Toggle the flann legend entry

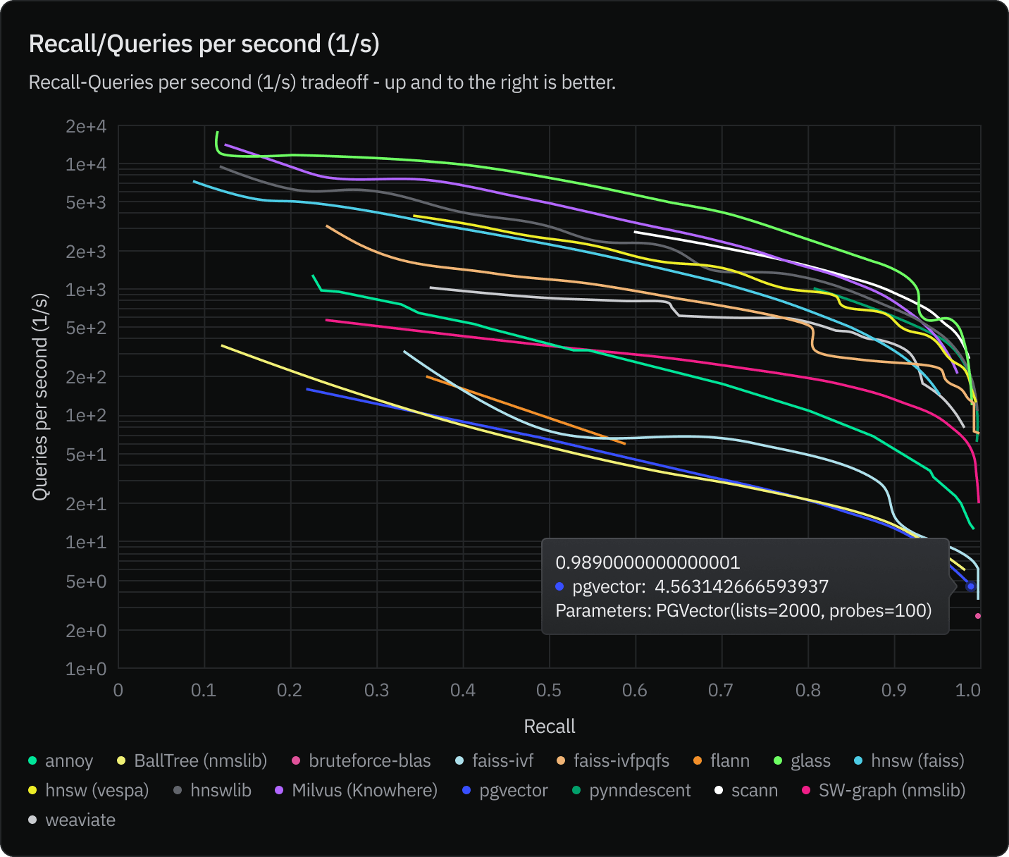coord(722,761)
